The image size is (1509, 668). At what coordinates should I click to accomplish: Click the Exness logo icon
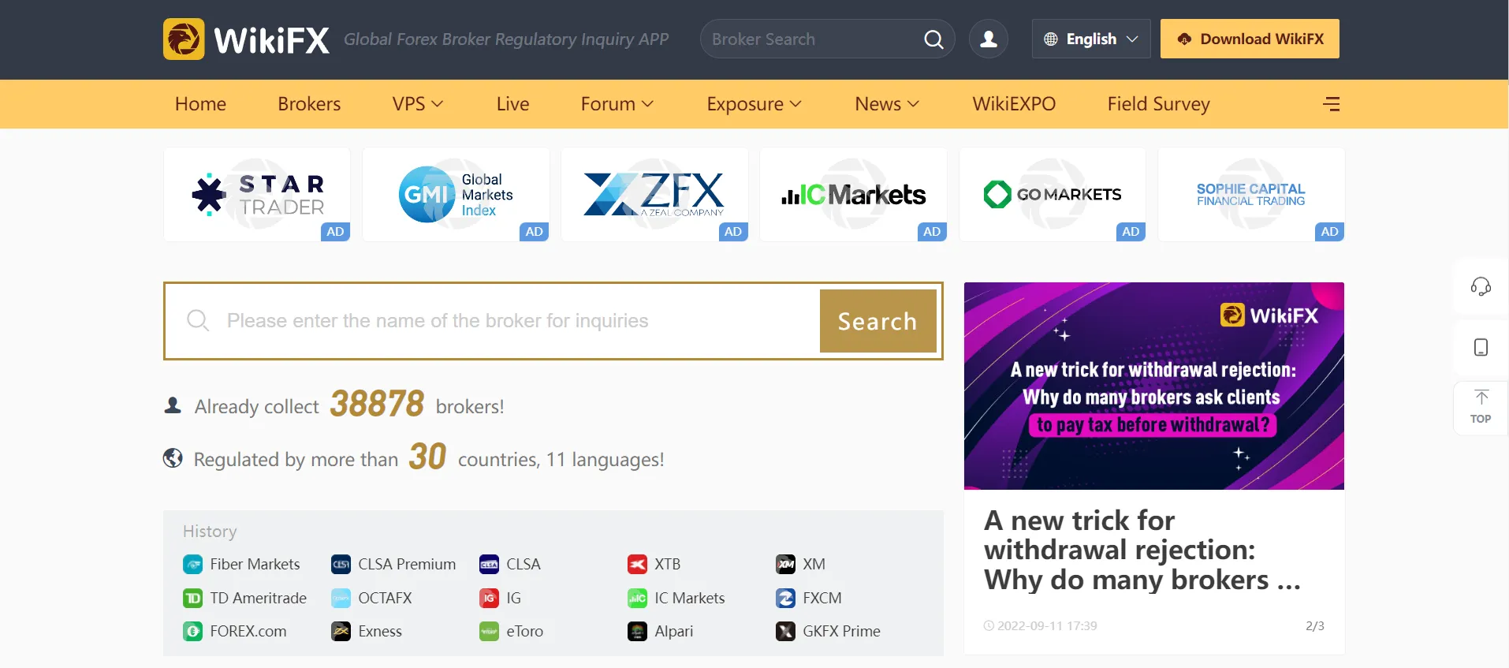click(x=341, y=632)
